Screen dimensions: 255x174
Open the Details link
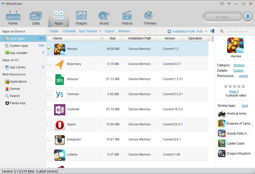238,70
